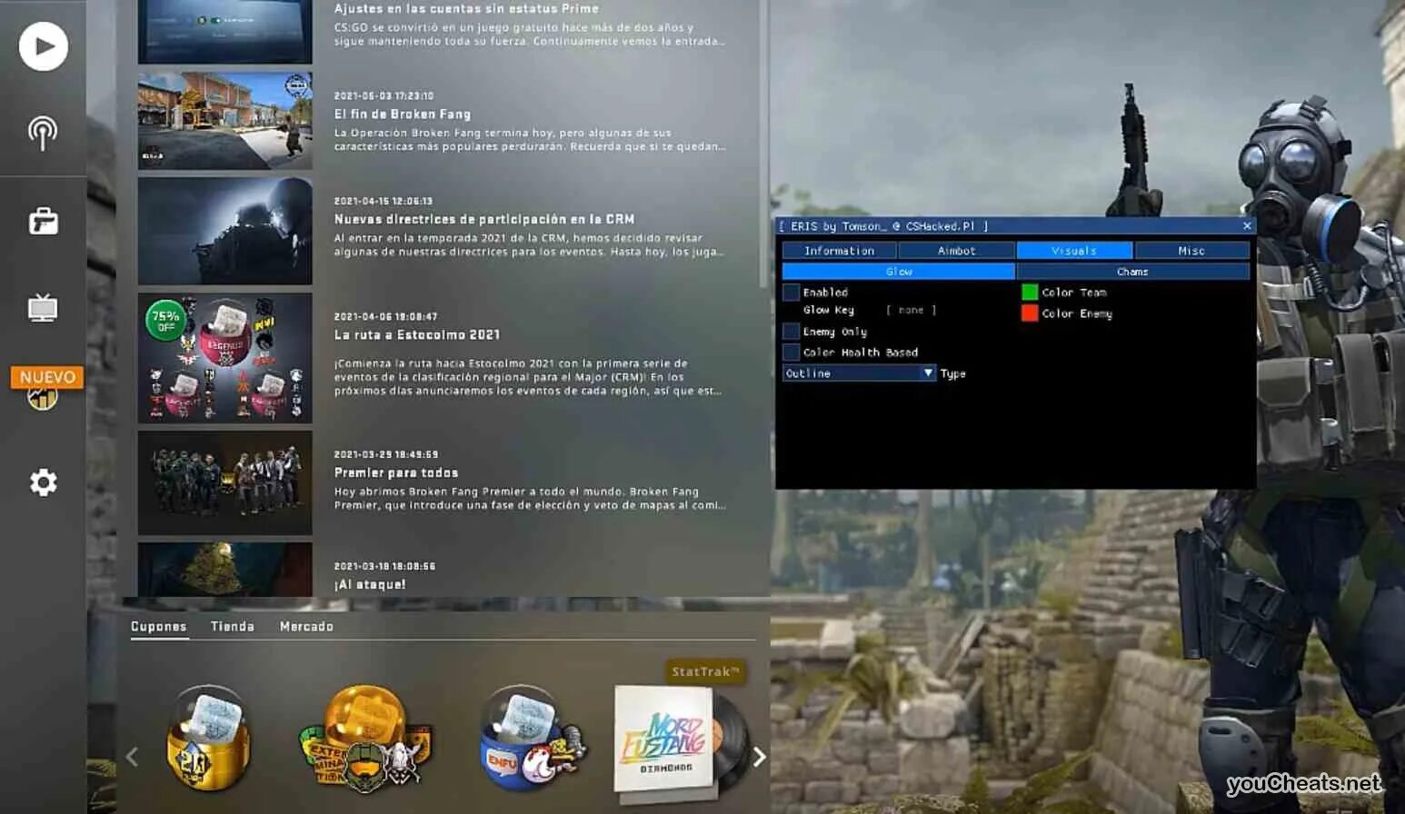Toggle the Color Health Based checkbox
Image resolution: width=1405 pixels, height=814 pixels.
click(x=791, y=352)
